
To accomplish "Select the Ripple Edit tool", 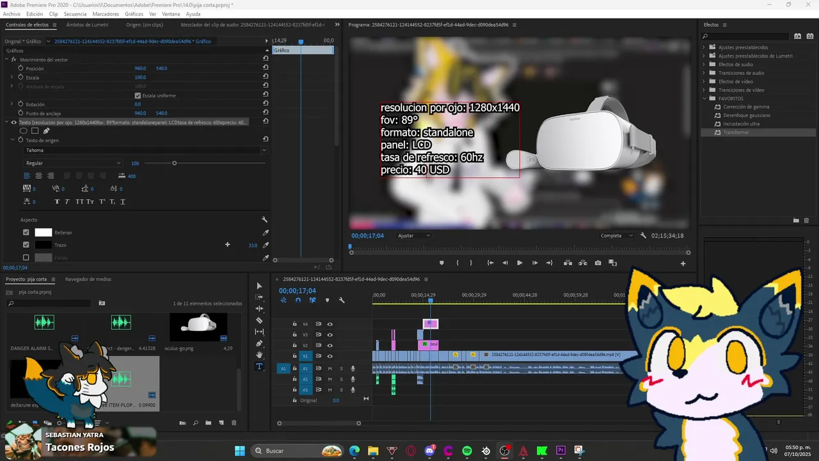I will coord(259,309).
